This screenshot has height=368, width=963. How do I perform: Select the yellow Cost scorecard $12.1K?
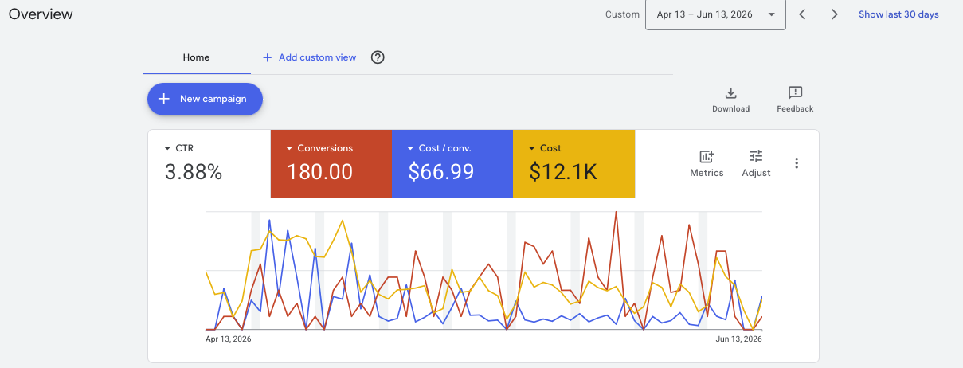click(573, 163)
